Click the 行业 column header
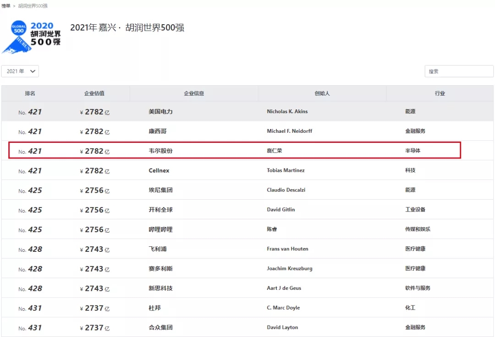Screen dimensions: 495x337 click(440, 93)
